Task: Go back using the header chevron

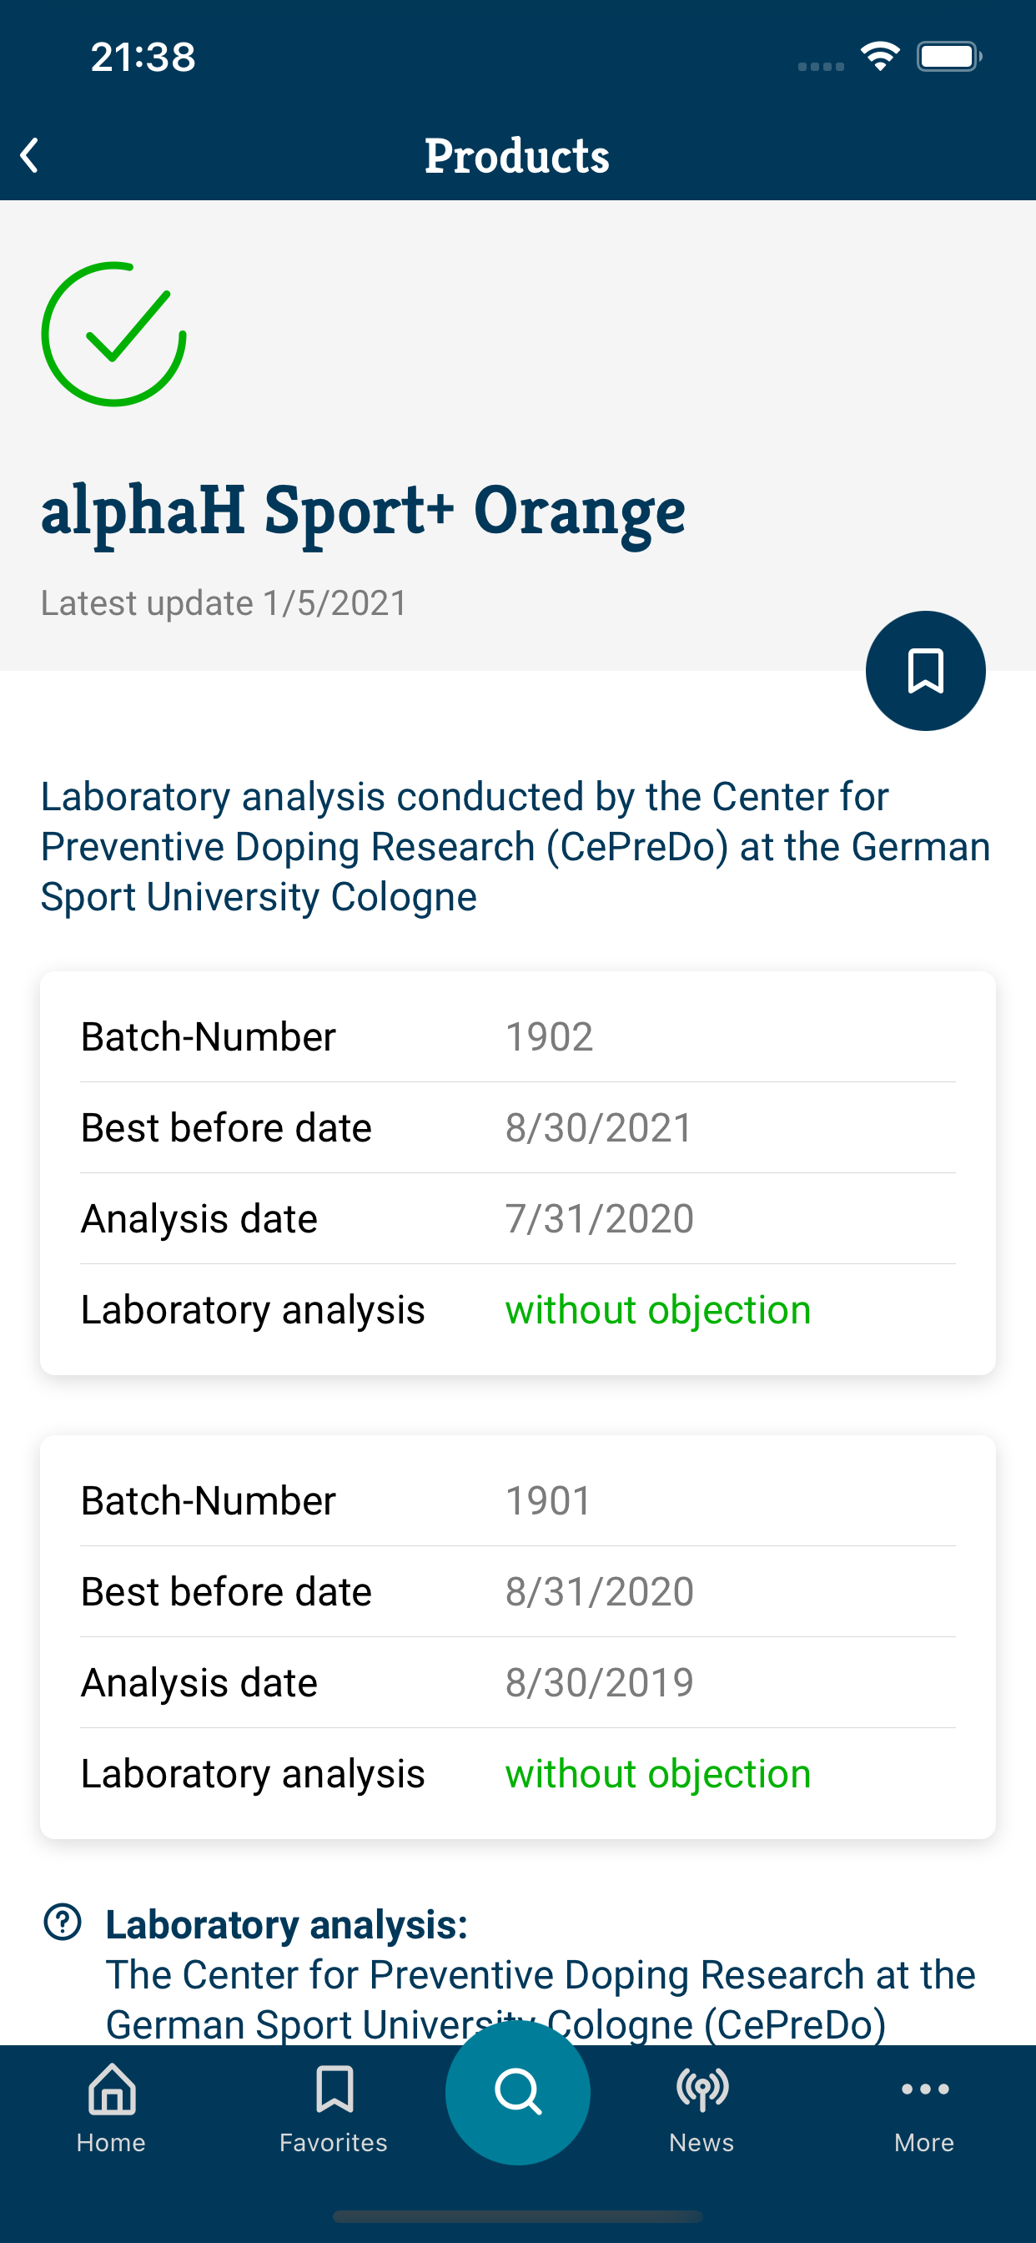Action: pos(29,156)
